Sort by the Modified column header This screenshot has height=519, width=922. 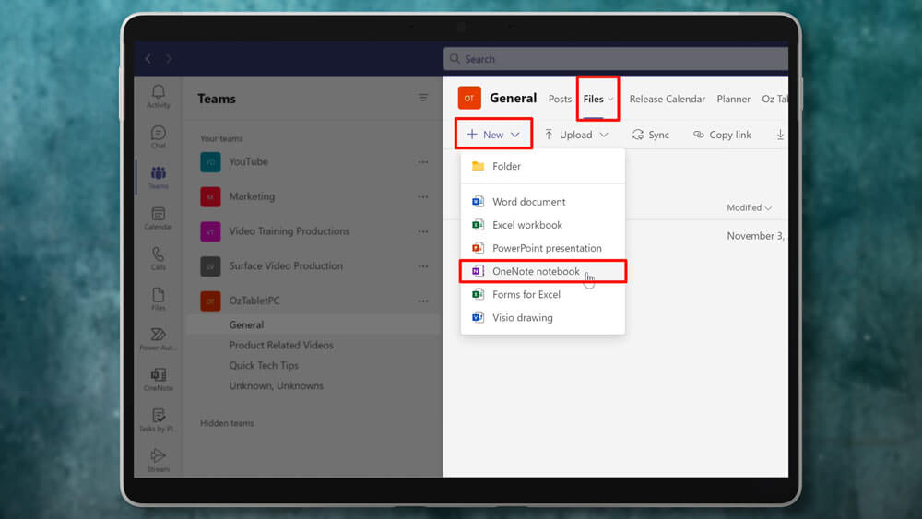tap(749, 208)
